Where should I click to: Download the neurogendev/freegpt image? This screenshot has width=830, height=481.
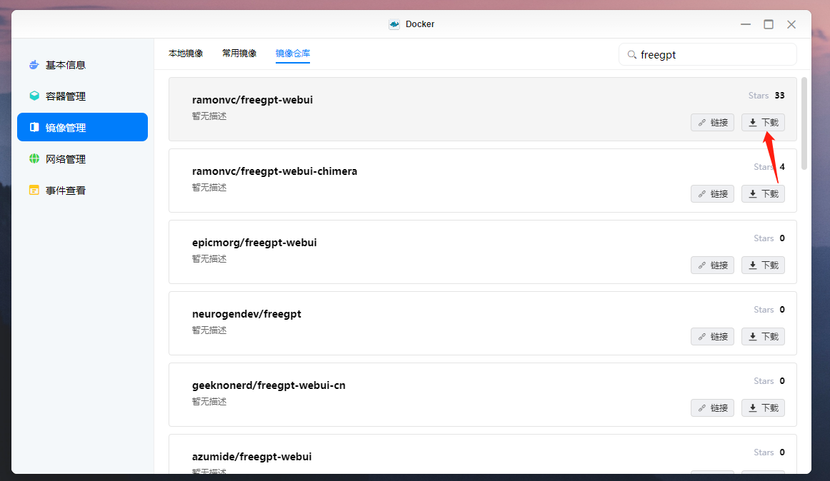point(763,337)
